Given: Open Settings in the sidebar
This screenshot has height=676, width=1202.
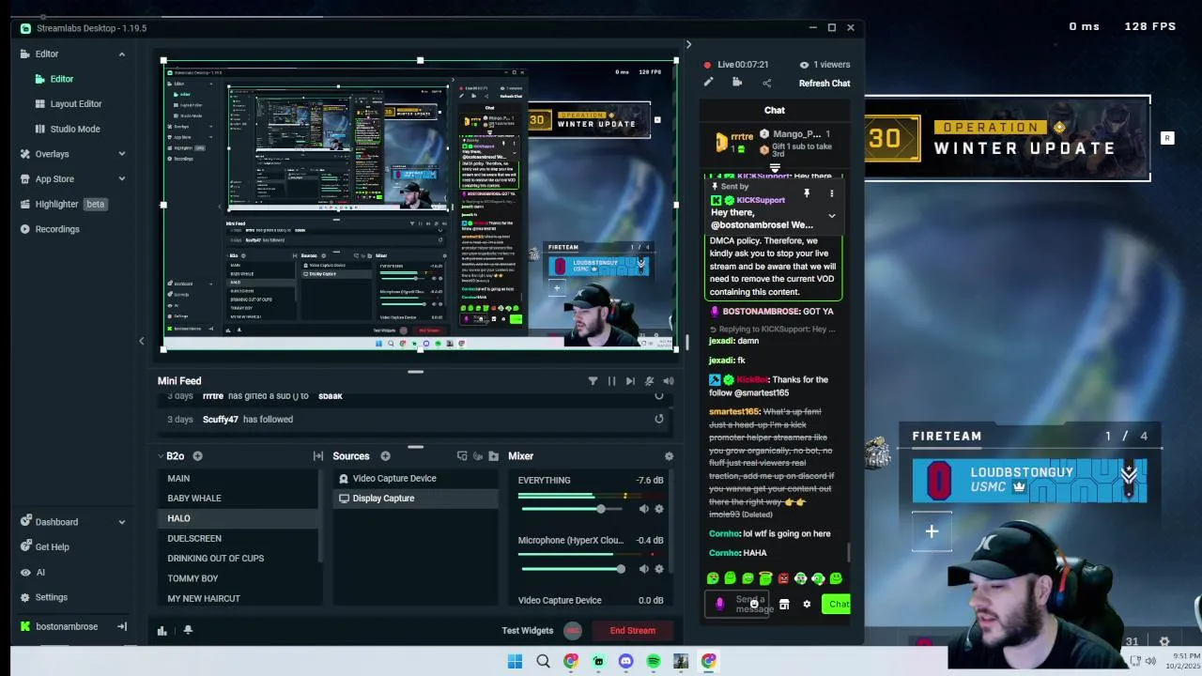Looking at the screenshot, I should 51,597.
